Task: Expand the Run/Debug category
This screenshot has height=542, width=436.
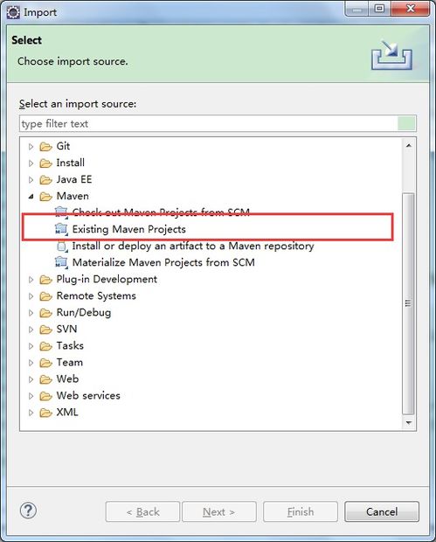Action: [x=31, y=313]
